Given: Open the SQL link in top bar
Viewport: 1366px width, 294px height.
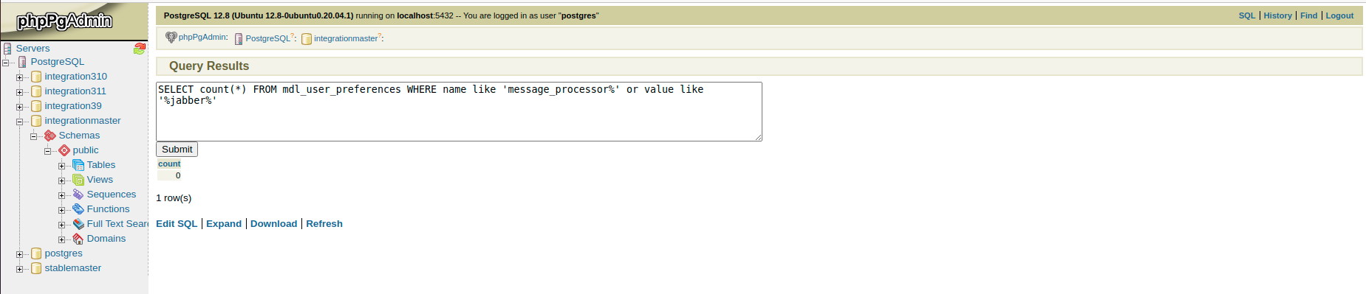Looking at the screenshot, I should point(1247,15).
